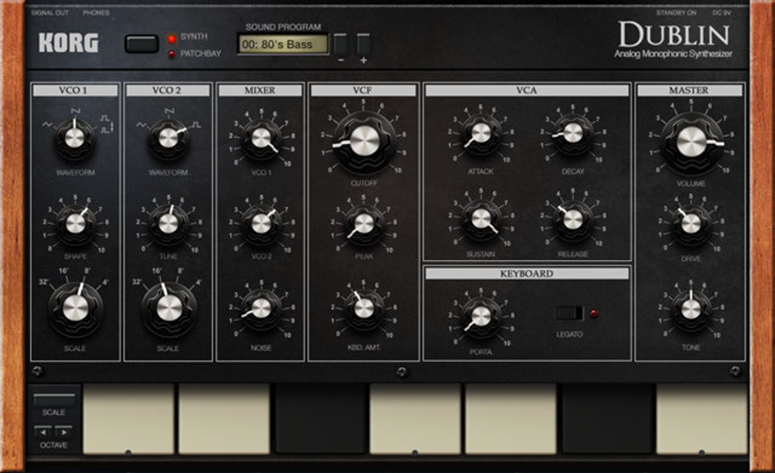The width and height of the screenshot is (775, 473).
Task: Click the Master Volume knob
Action: tap(691, 142)
